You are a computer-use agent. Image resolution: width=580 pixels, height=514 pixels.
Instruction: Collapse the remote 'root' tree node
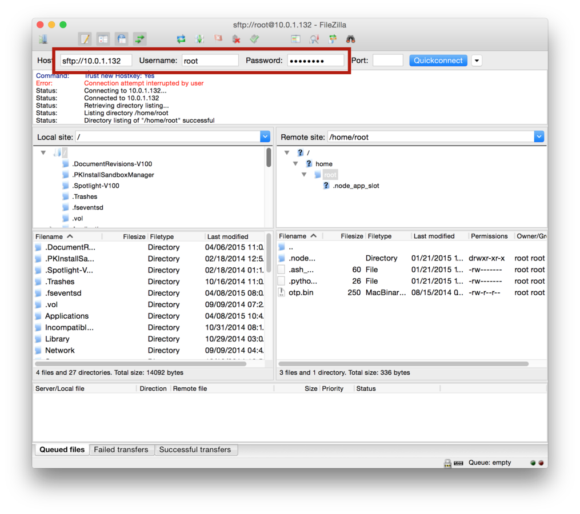click(304, 175)
